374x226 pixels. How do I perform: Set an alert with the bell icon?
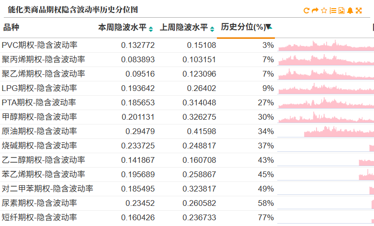pyautogui.click(x=350, y=11)
